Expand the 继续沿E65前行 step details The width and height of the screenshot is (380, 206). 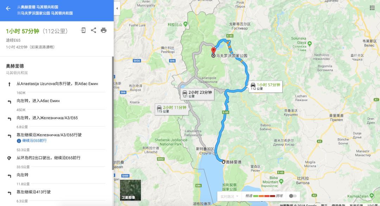34,141
